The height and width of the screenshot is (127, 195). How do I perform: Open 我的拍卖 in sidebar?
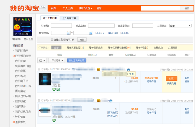pyautogui.click(x=20, y=61)
